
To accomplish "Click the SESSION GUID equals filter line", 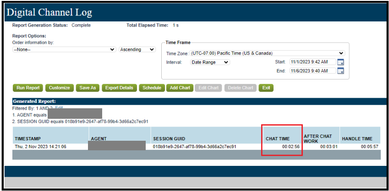I will [80, 122].
